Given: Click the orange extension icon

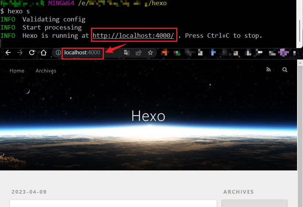Looking at the screenshot, I should [165, 52].
